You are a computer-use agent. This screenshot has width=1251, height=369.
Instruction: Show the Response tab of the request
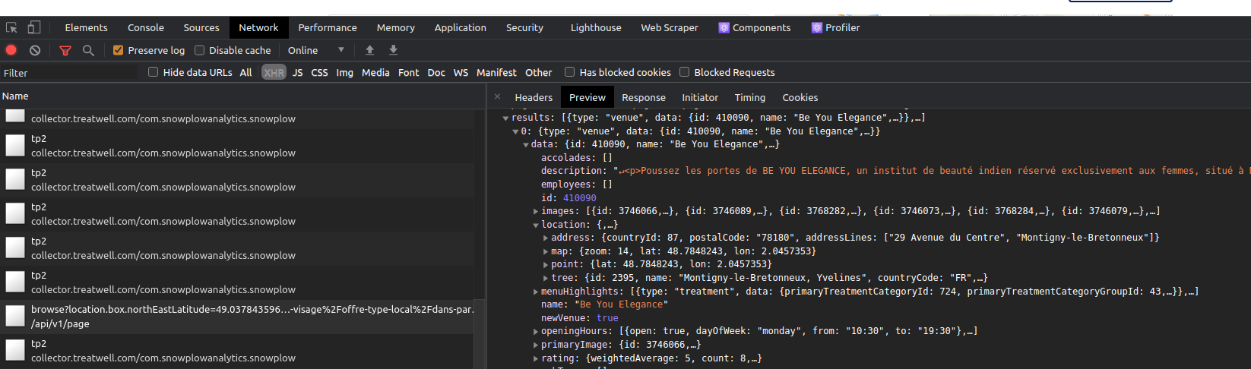coord(644,97)
